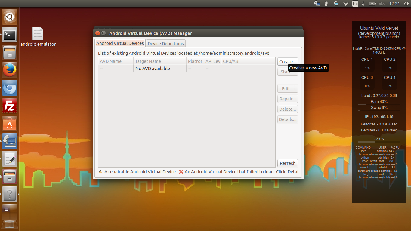Screen dimensions: 411x231
Task: Open the 12.21 clock menu
Action: pyautogui.click(x=394, y=4)
